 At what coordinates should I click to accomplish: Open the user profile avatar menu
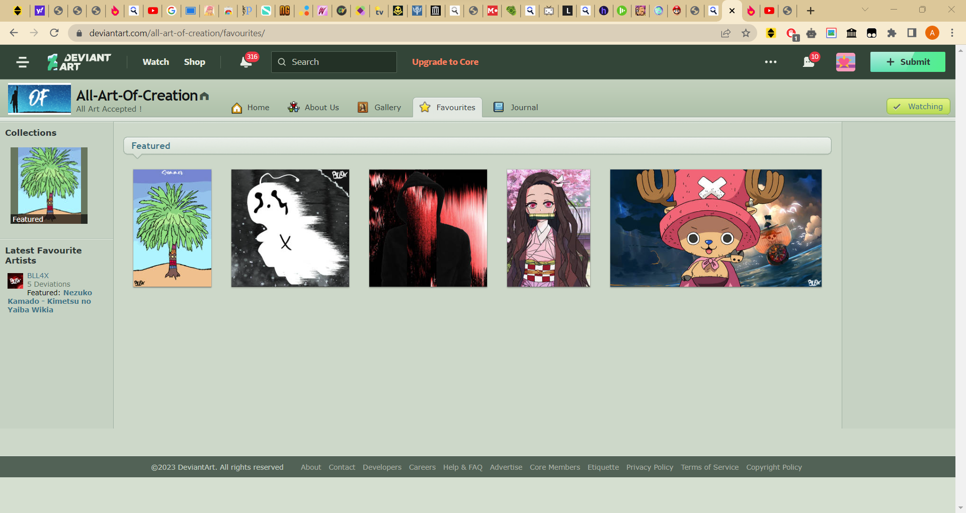pos(845,62)
